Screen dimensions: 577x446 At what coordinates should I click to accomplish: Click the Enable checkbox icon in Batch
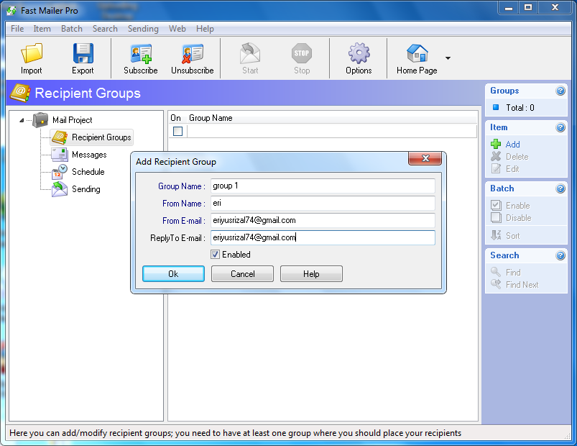496,205
